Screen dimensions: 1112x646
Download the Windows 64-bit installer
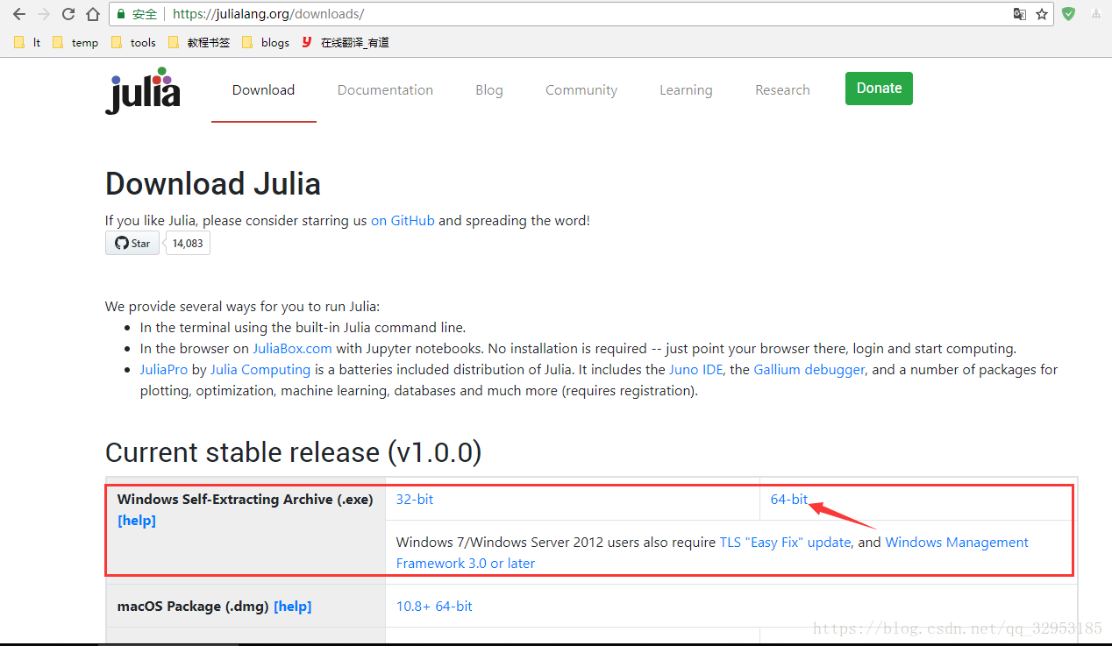[x=789, y=500]
